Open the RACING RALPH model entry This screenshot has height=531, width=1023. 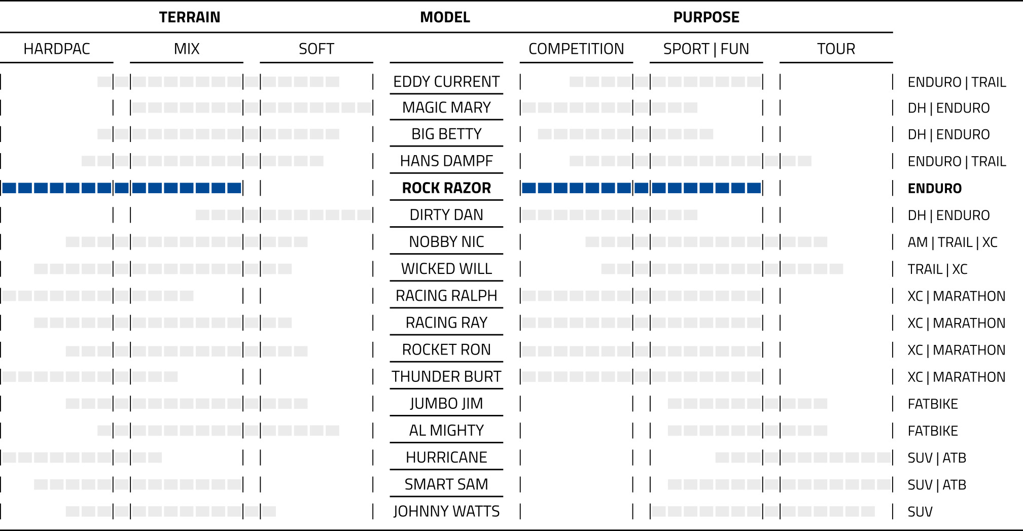pos(446,296)
